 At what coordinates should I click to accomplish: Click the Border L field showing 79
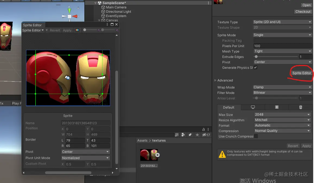pyautogui.click(x=75, y=140)
